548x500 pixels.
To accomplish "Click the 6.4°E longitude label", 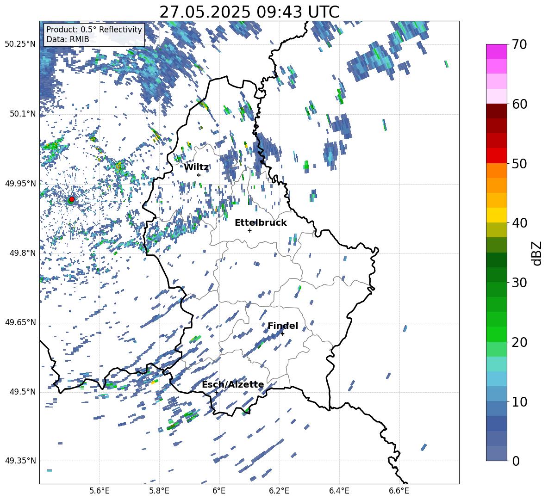I will click(x=339, y=491).
